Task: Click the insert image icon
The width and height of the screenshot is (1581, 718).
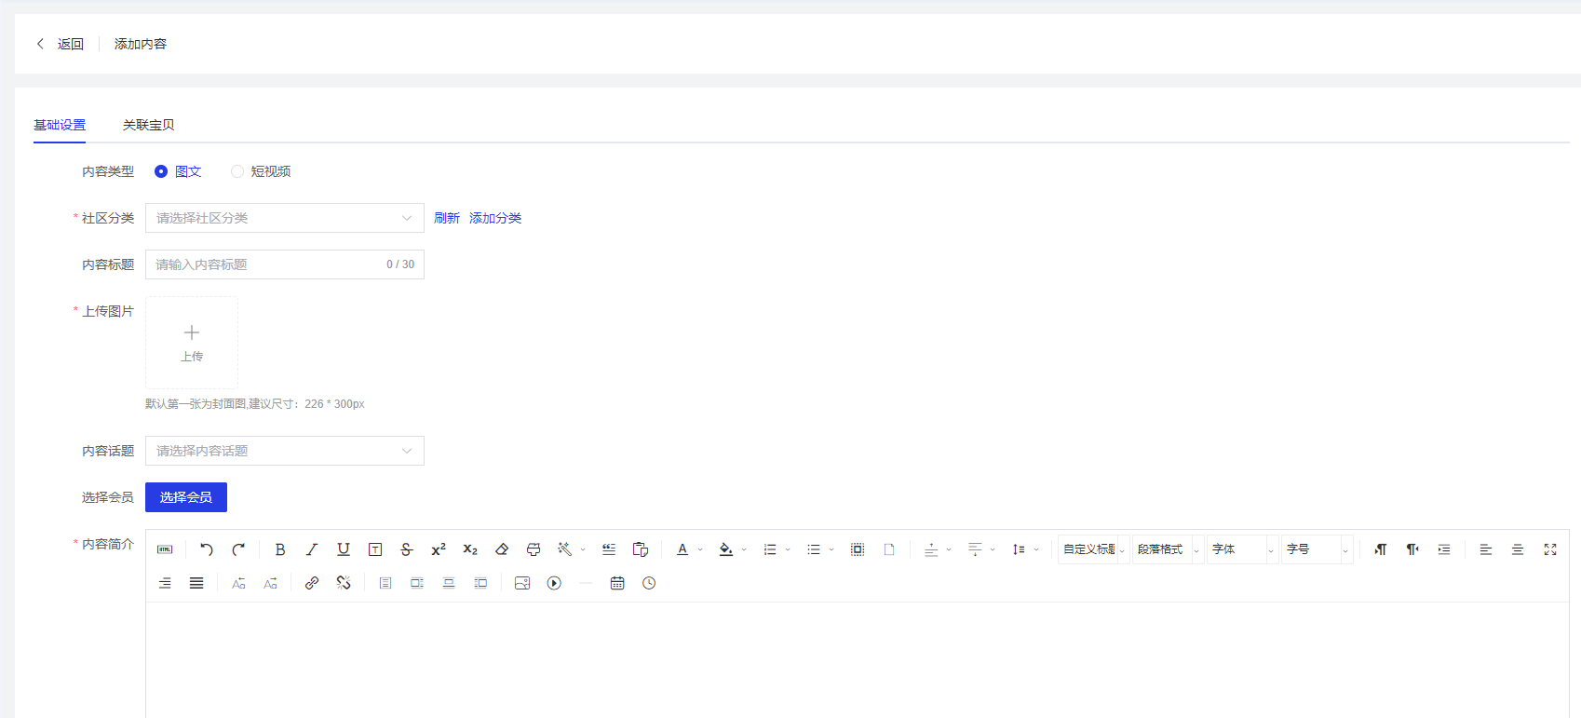Action: click(522, 583)
